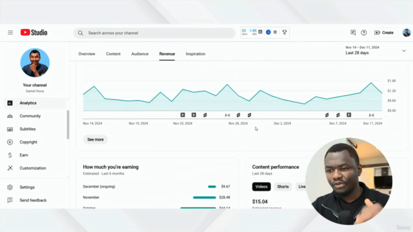Viewport: 413px width, 232px height.
Task: Click the trophy icon in extension bar
Action: tap(285, 32)
